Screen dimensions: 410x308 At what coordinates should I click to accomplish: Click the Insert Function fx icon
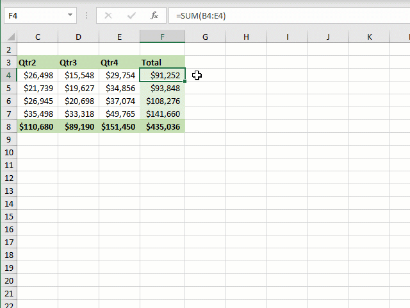coord(154,15)
